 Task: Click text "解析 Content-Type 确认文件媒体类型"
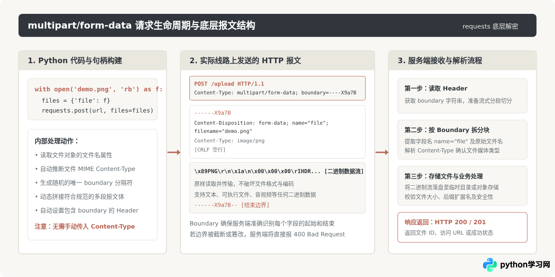(452, 151)
